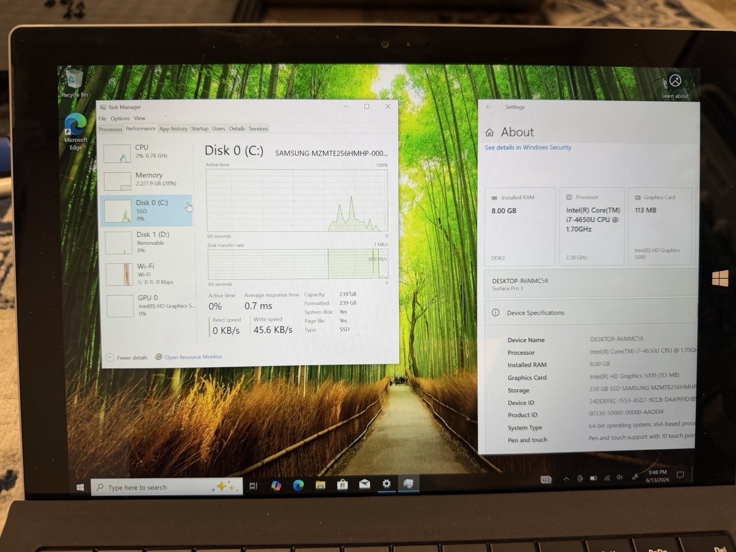Click the Processor info card
The height and width of the screenshot is (552, 736).
pos(592,226)
